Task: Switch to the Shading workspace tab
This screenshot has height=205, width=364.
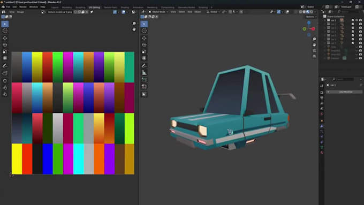Action: (125, 7)
